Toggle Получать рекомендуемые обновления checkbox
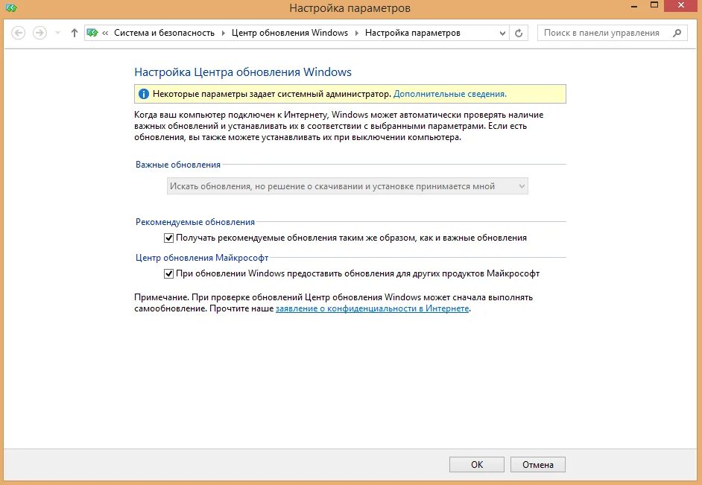Screen dimensions: 702x485 click(168, 238)
